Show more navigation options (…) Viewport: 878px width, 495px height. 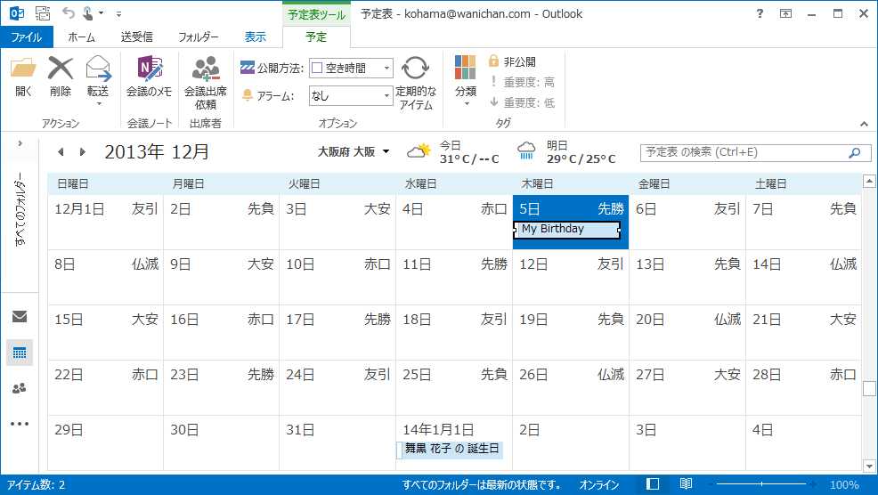click(20, 424)
